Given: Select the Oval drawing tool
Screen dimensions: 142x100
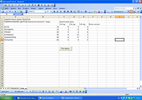Looking at the screenshot, I should tap(36, 91).
